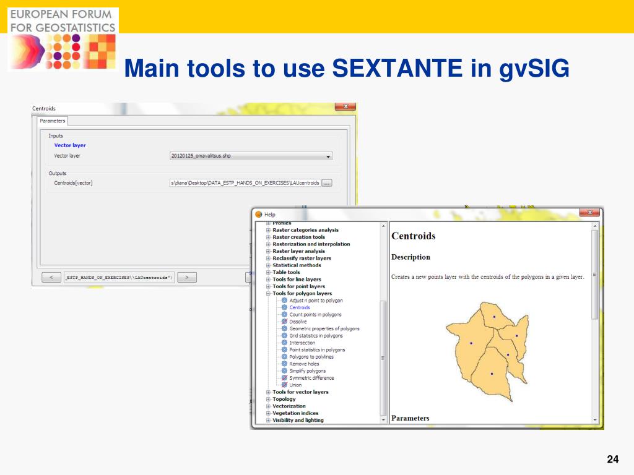Expand the Reclassify raster layers node
This screenshot has width=634, height=475.
(x=268, y=258)
